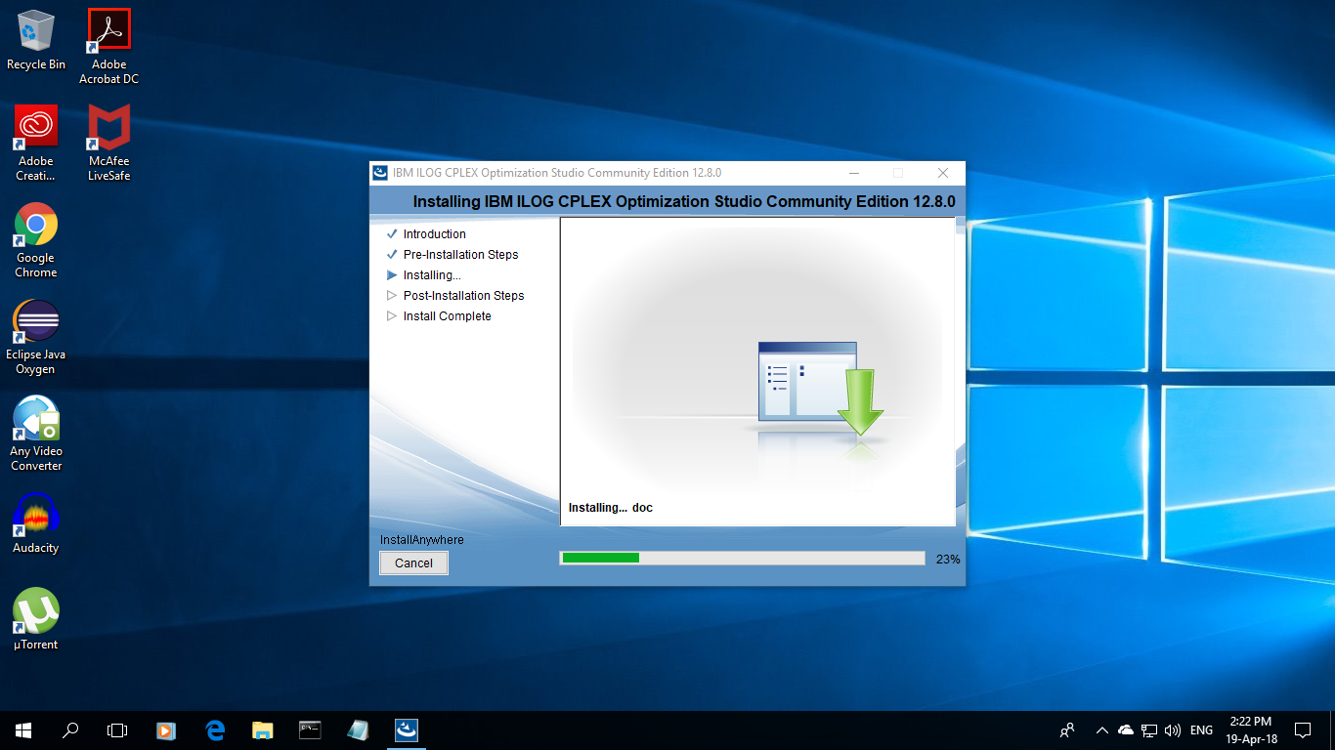Viewport: 1335px width, 750px height.
Task: Launch Adobe Acrobat DC from desktop
Action: pos(109,46)
